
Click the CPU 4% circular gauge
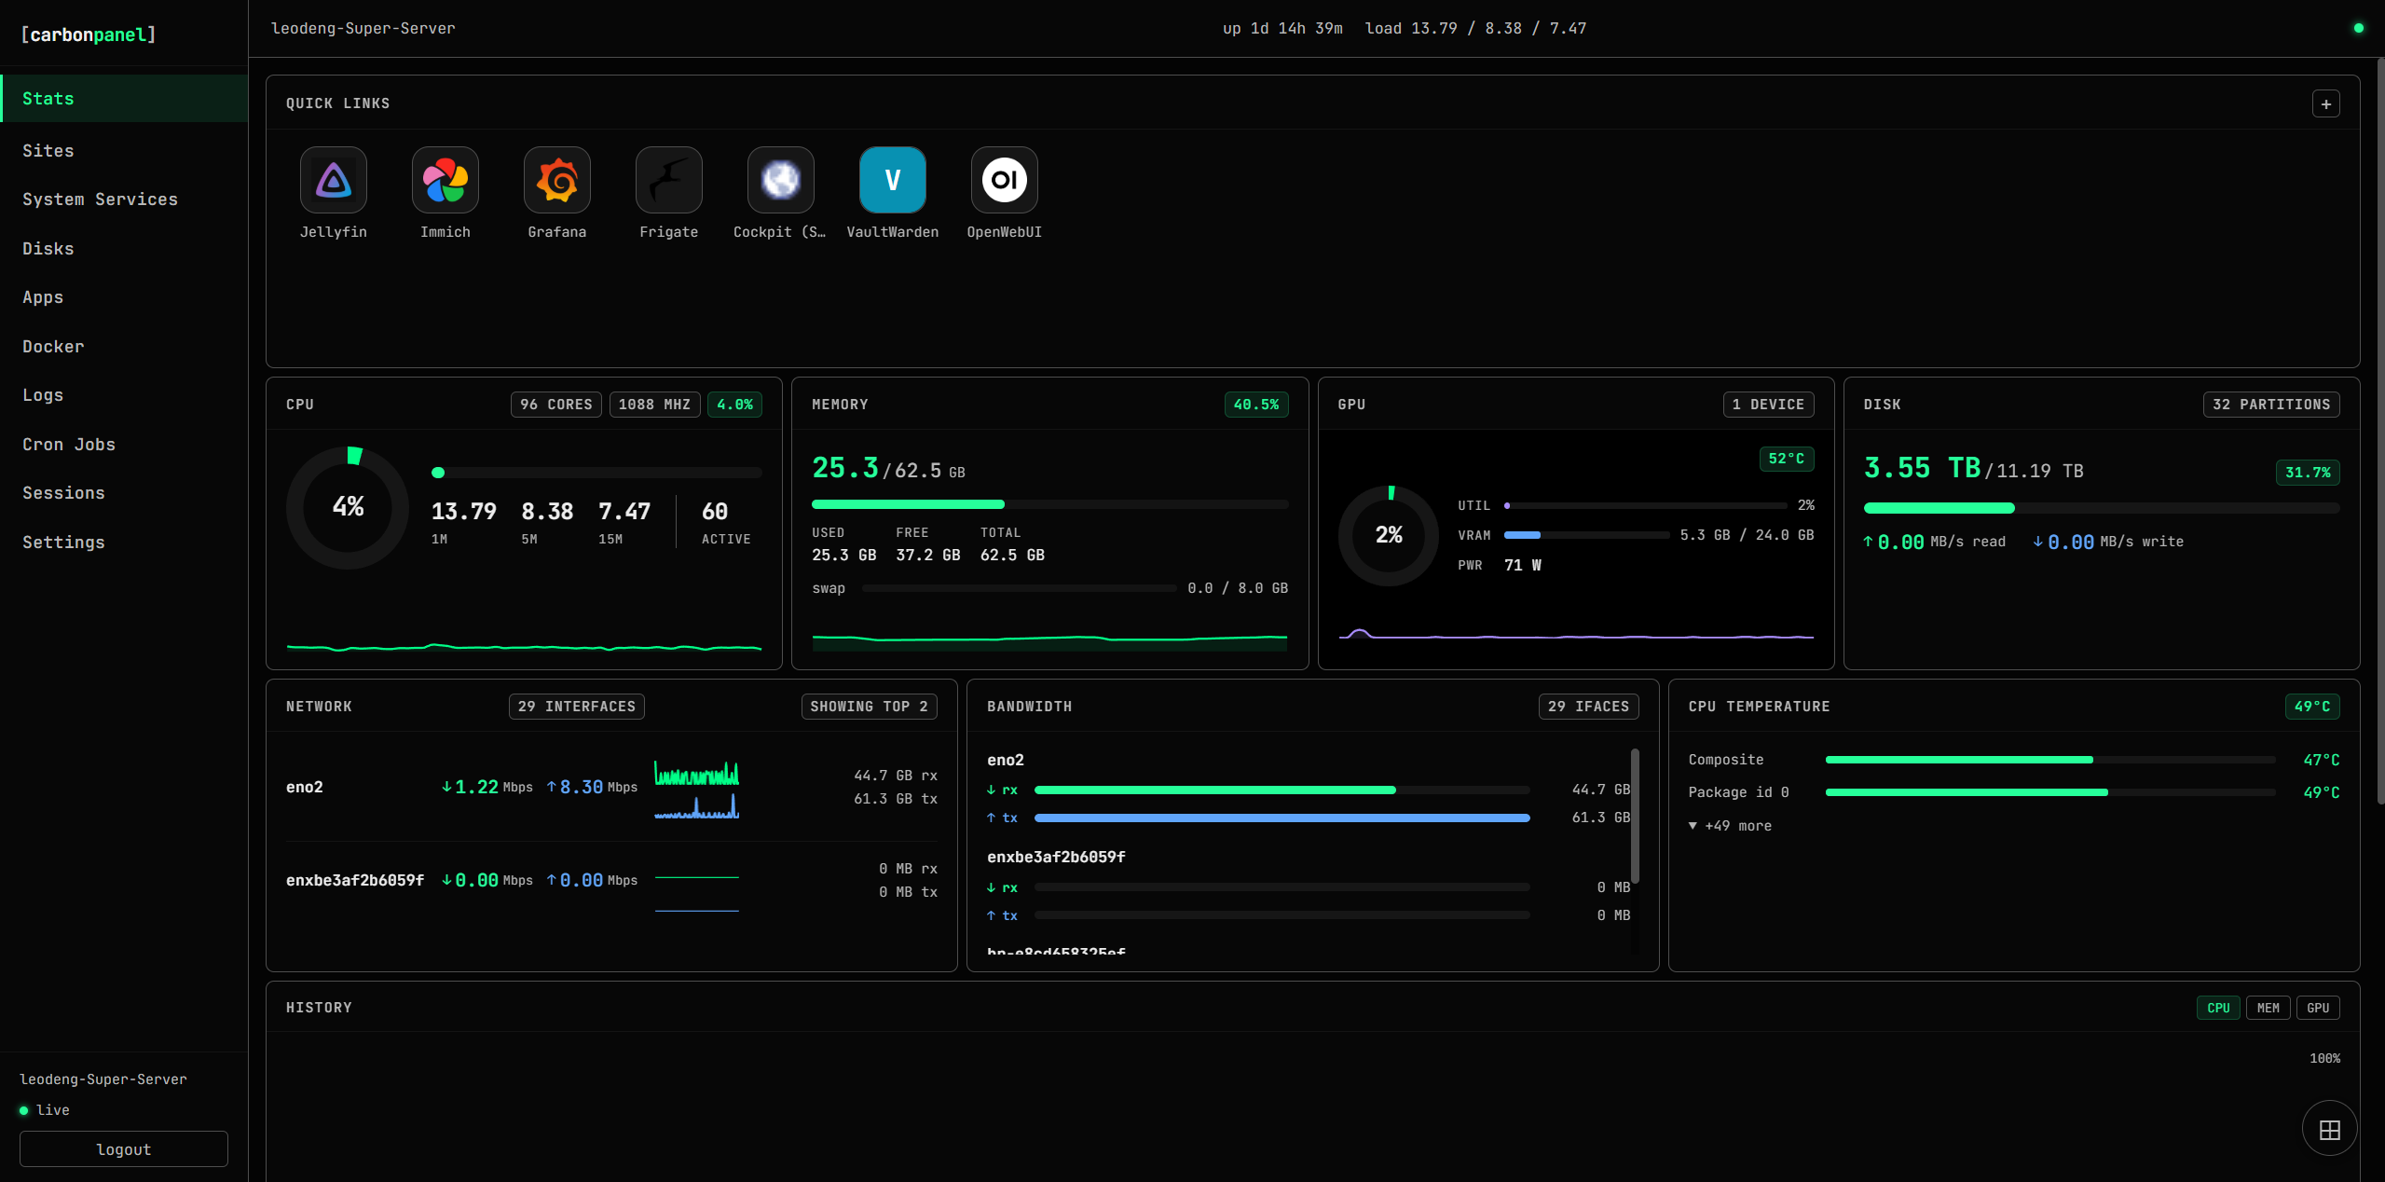click(x=348, y=508)
